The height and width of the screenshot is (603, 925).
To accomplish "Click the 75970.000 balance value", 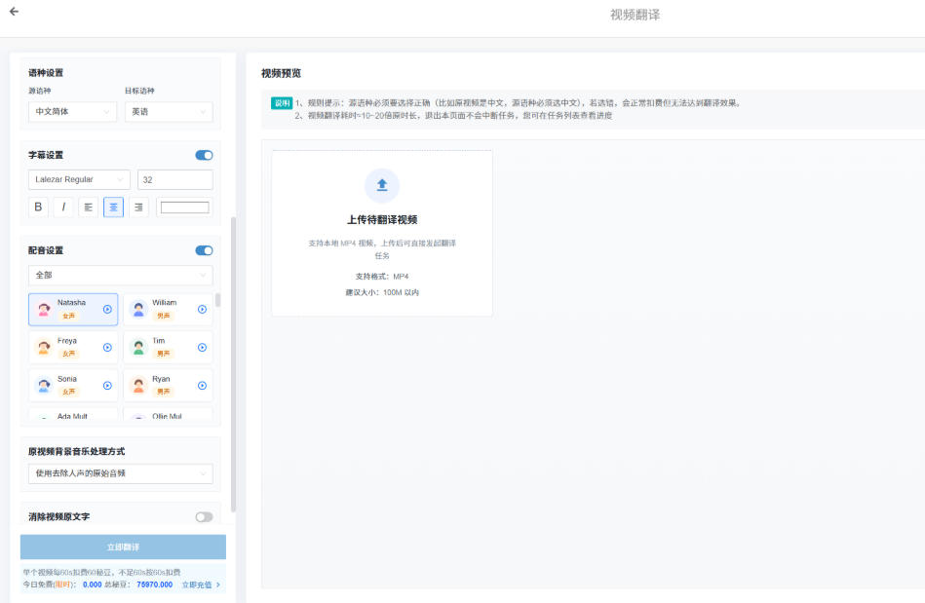I will click(155, 584).
